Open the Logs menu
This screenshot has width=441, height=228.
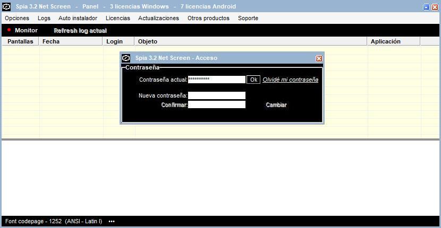tap(44, 18)
